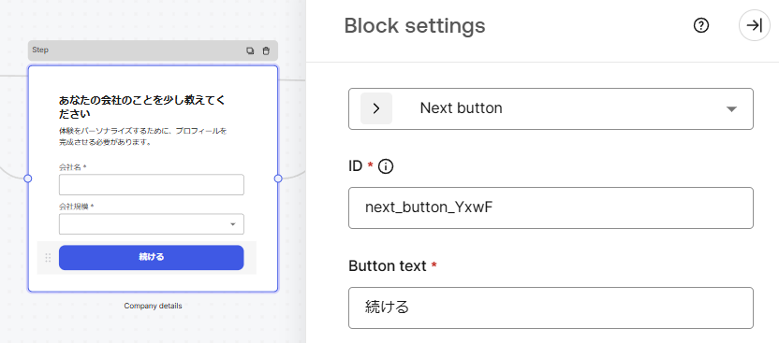
Task: Select the step heading あなたの会社のことを少し教えてください
Action: coord(142,107)
